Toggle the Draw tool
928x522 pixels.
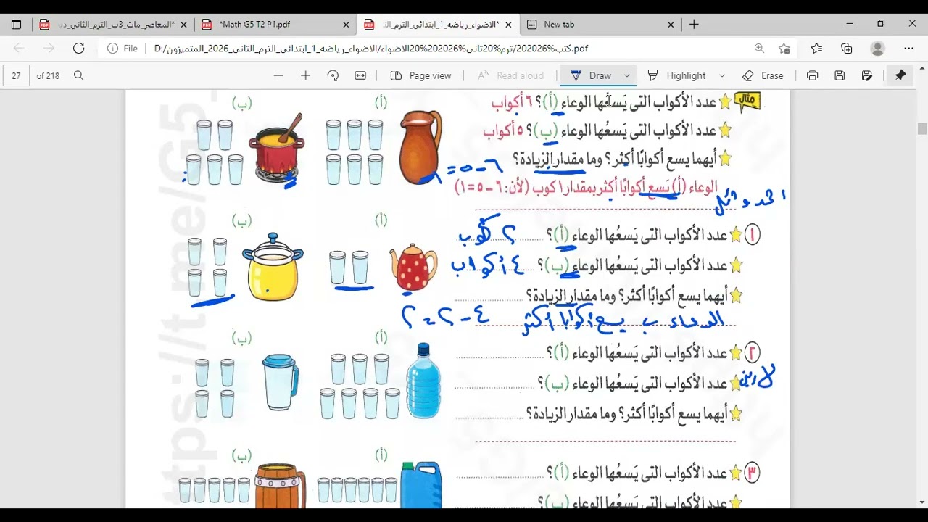[591, 75]
